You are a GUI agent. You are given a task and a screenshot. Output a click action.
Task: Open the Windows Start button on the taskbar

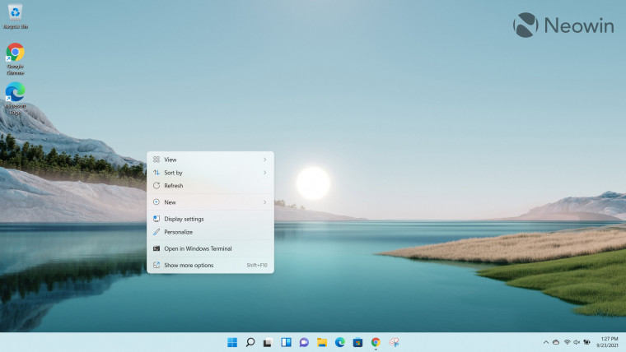pyautogui.click(x=232, y=342)
